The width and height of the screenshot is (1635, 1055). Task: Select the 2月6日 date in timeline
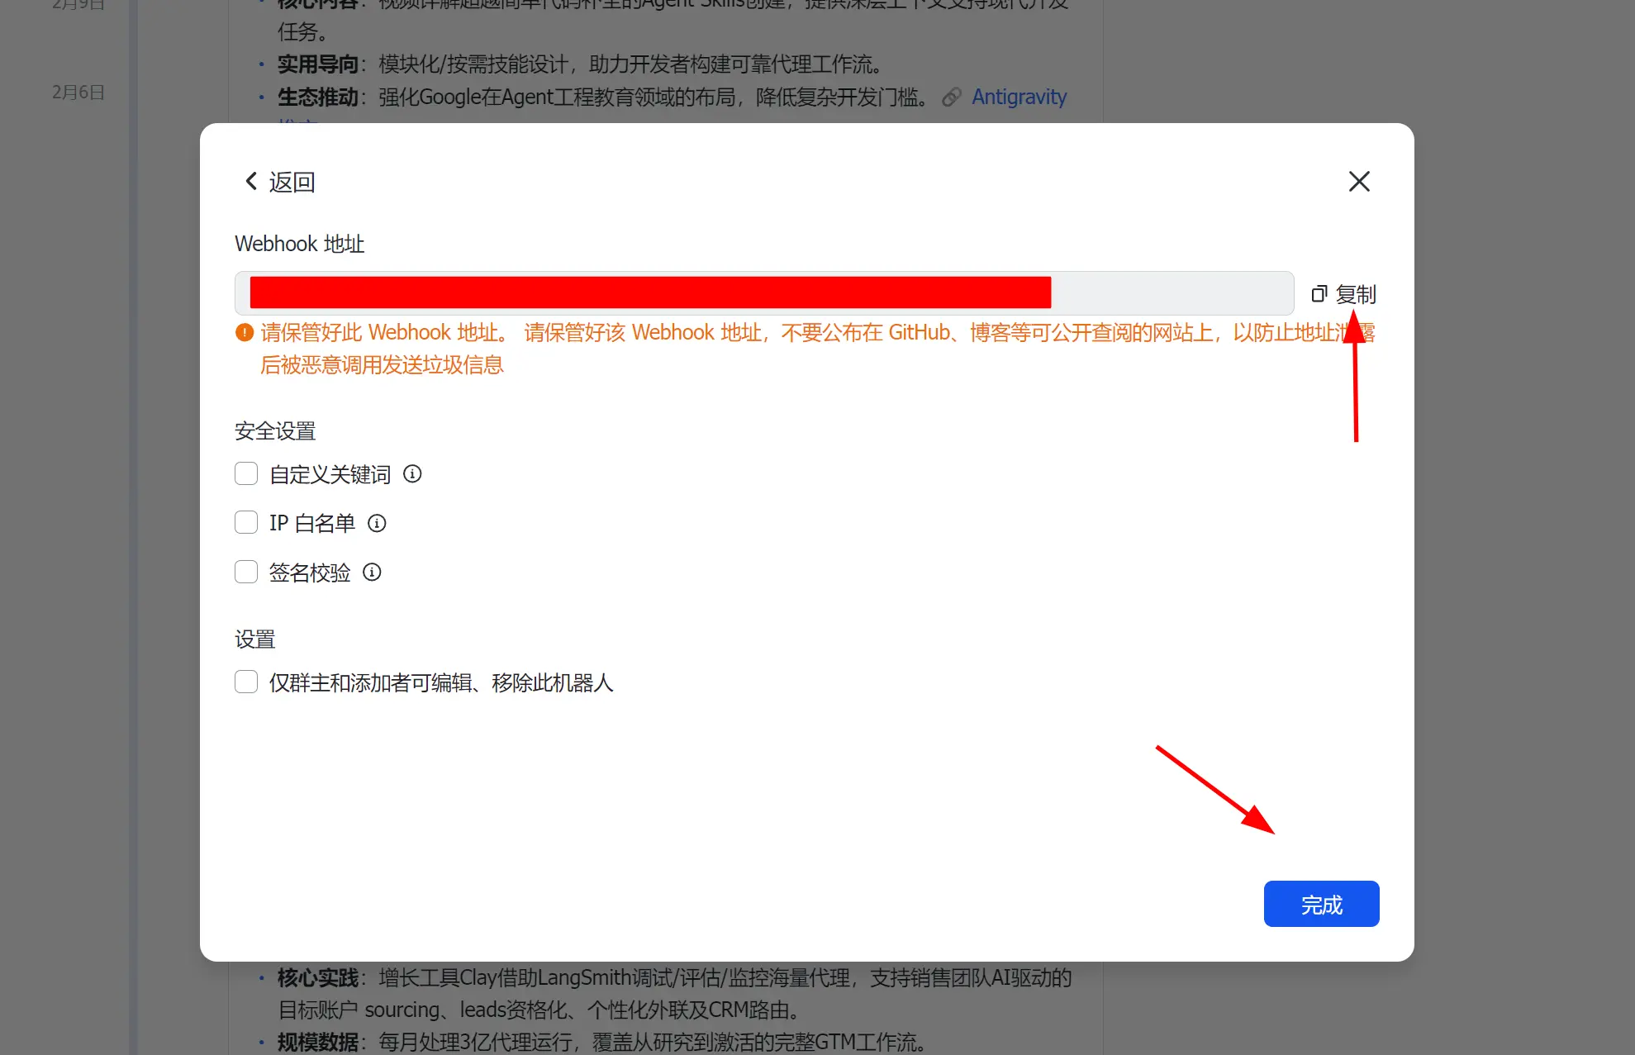coord(78,92)
